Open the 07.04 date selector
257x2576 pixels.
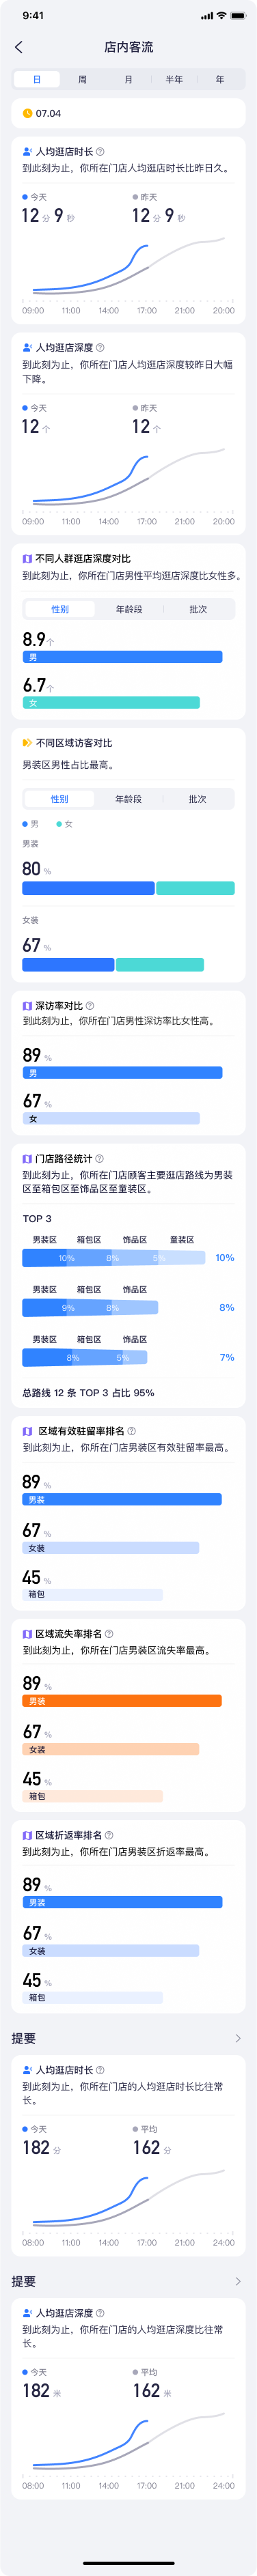click(128, 113)
